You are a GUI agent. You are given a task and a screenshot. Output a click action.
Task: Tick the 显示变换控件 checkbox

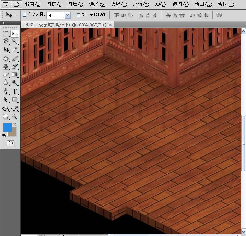(x=78, y=15)
